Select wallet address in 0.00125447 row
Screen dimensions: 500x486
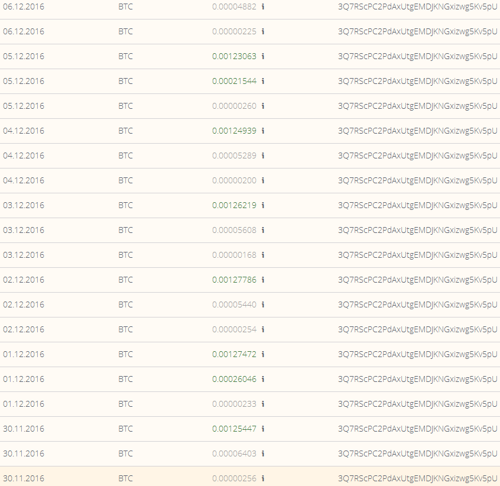coord(417,429)
